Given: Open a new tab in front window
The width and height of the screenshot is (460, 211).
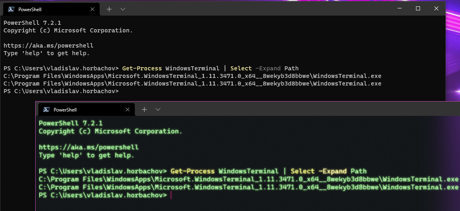Looking at the screenshot, I should point(144,109).
